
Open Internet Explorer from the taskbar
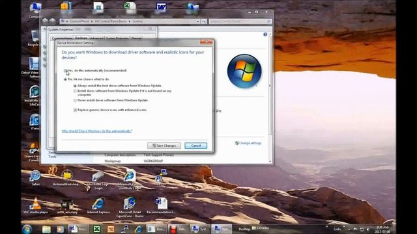(x=139, y=229)
